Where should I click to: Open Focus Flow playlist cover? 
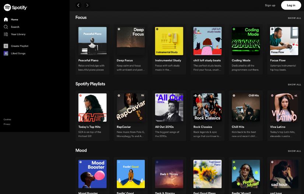(284, 41)
